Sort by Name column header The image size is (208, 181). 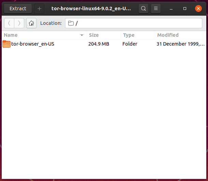pyautogui.click(x=44, y=35)
